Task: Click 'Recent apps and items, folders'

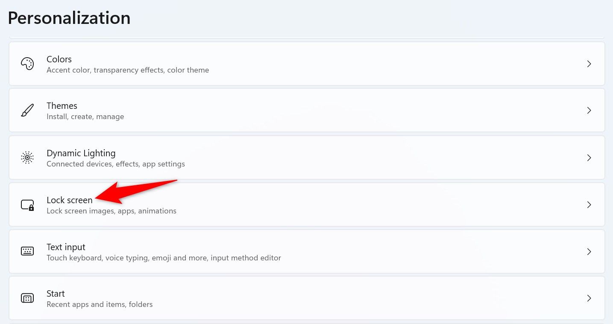Action: click(x=100, y=304)
